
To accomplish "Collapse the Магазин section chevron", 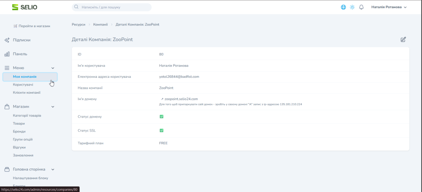I will tap(53, 106).
